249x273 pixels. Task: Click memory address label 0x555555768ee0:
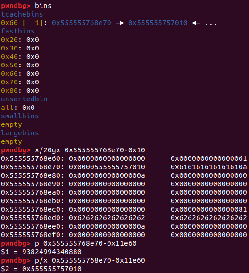click(33, 226)
